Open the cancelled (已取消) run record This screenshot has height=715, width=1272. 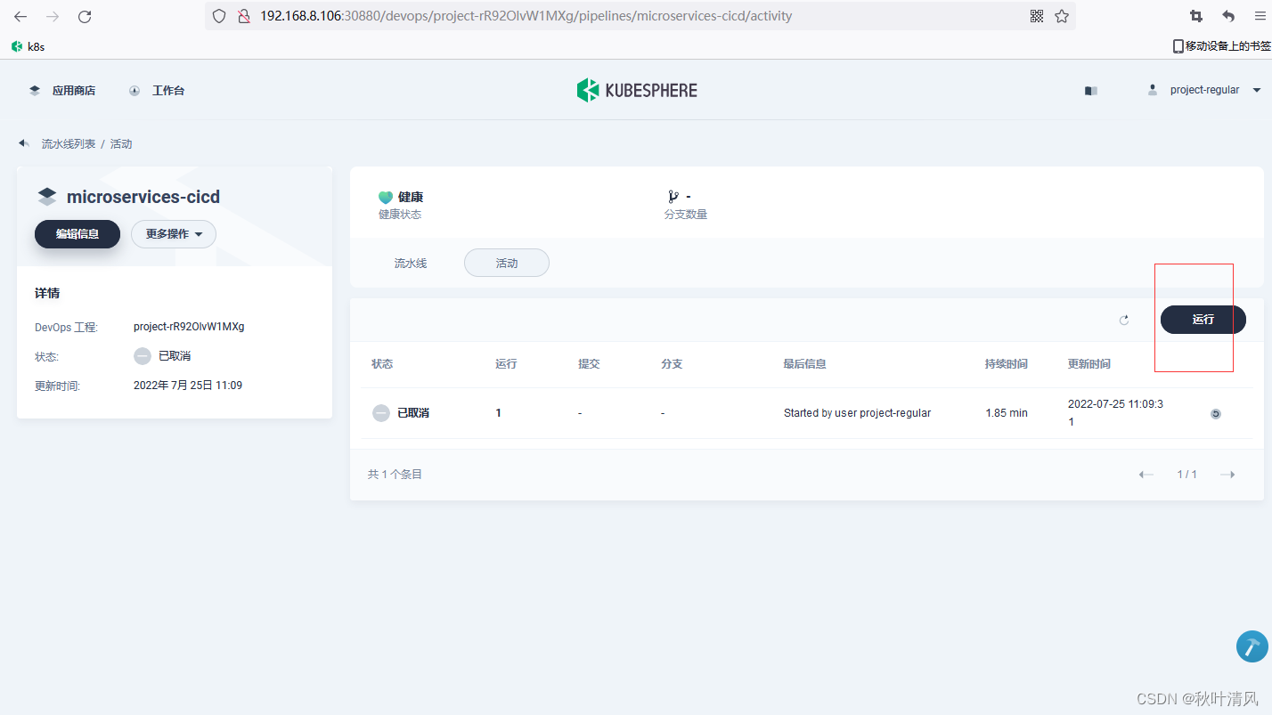point(413,413)
